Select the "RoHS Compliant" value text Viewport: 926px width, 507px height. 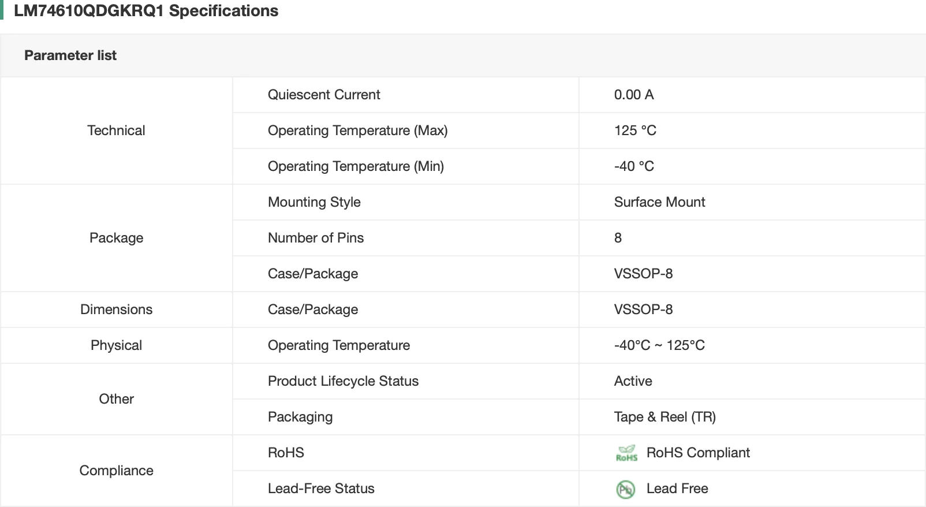point(698,453)
